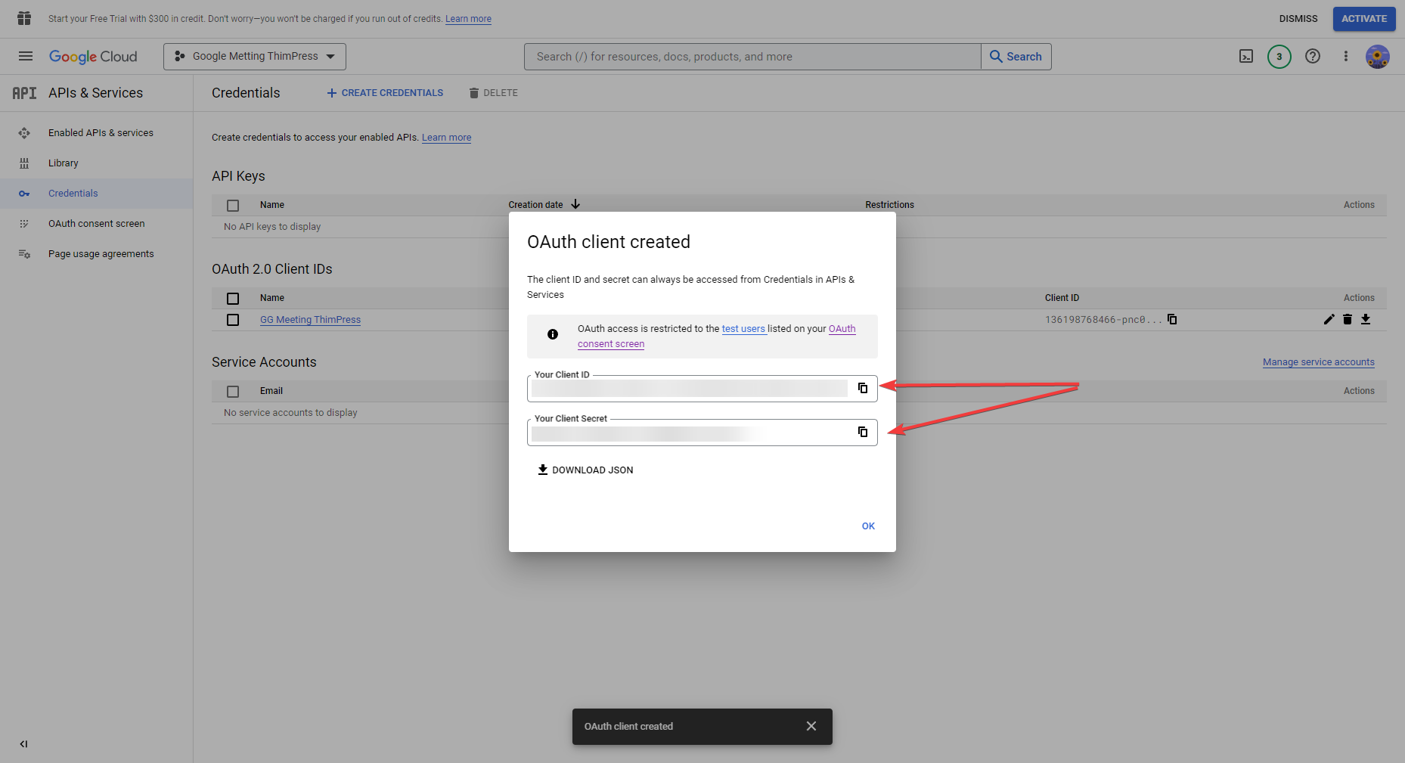Viewport: 1405px width, 763px height.
Task: Click the API logo icon in sidebar
Action: pos(24,93)
